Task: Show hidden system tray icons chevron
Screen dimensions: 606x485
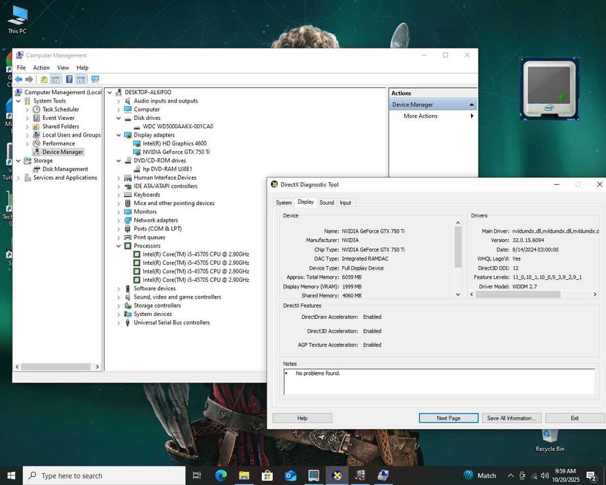Action: tap(510, 476)
